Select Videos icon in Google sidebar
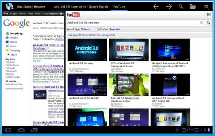The image size is (215, 136). [x=7, y=42]
